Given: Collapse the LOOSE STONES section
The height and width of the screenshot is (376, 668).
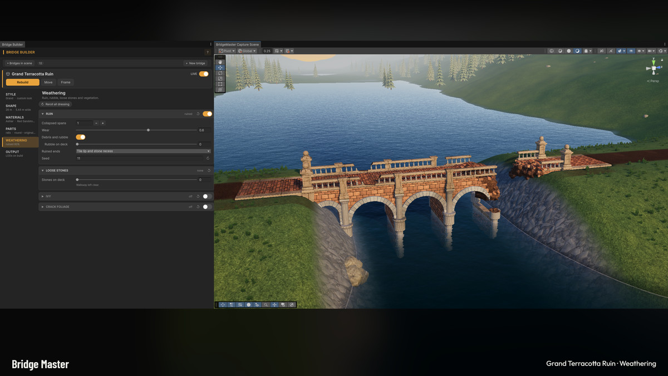Looking at the screenshot, I should click(43, 170).
